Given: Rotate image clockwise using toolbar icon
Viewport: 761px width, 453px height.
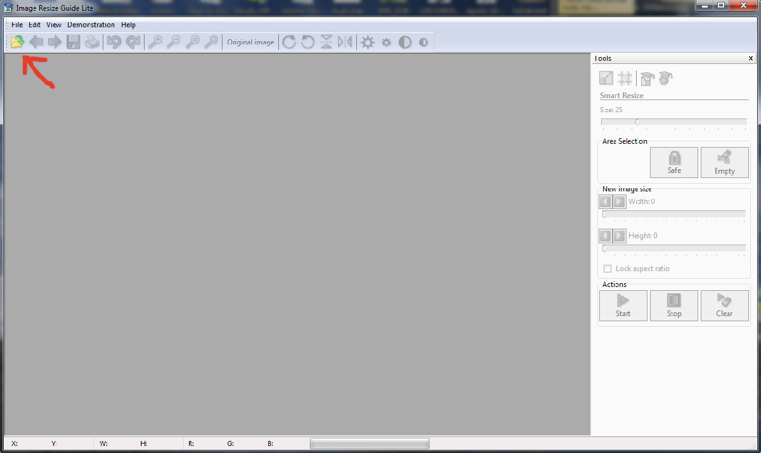Looking at the screenshot, I should (289, 42).
